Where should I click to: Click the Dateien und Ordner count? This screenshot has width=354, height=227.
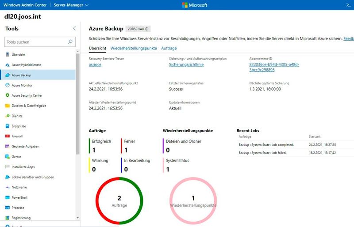tap(168, 150)
